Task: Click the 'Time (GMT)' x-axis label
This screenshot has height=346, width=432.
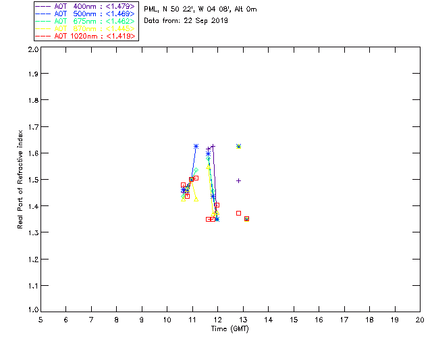Action: tap(230, 329)
